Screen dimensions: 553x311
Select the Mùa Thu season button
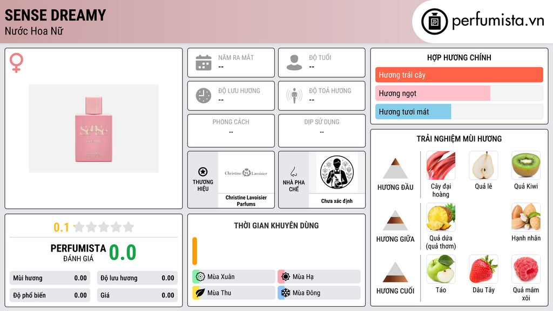coord(234,293)
